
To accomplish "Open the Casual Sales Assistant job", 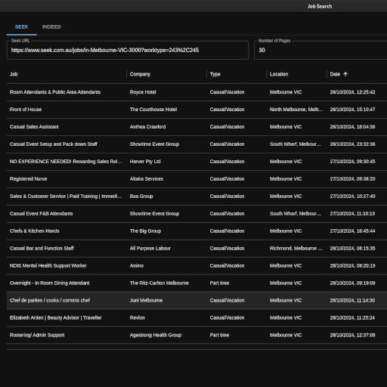I will coord(34,127).
